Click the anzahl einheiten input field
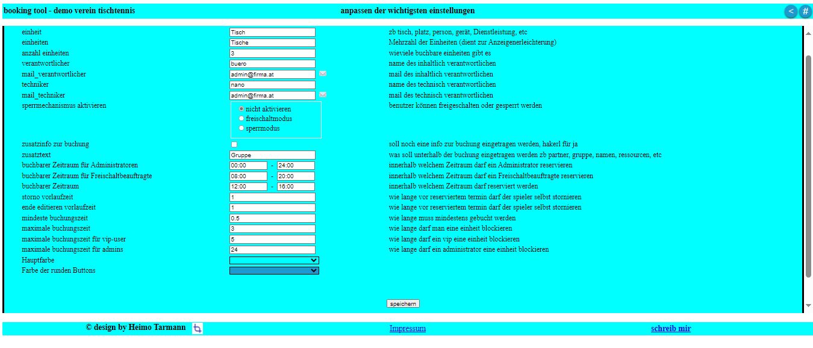Image resolution: width=813 pixels, height=348 pixels. pyautogui.click(x=272, y=54)
